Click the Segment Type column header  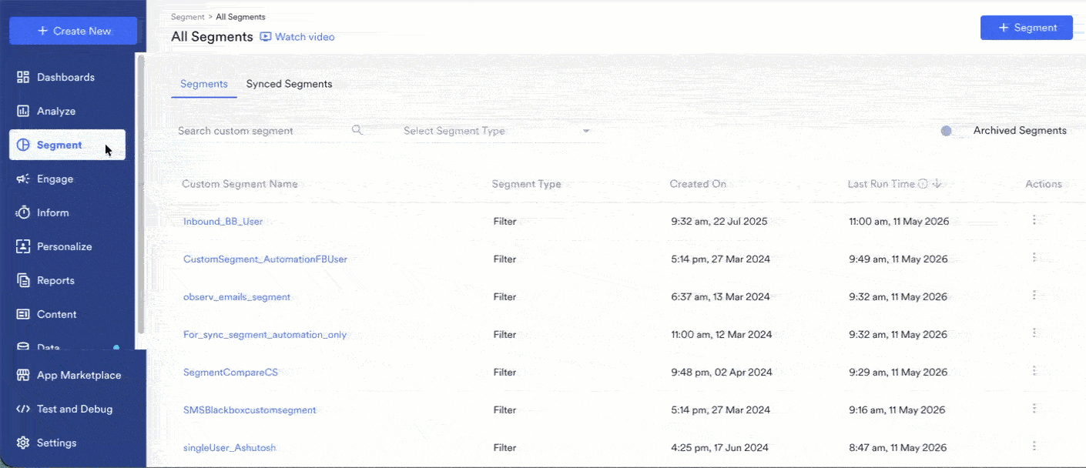(527, 184)
